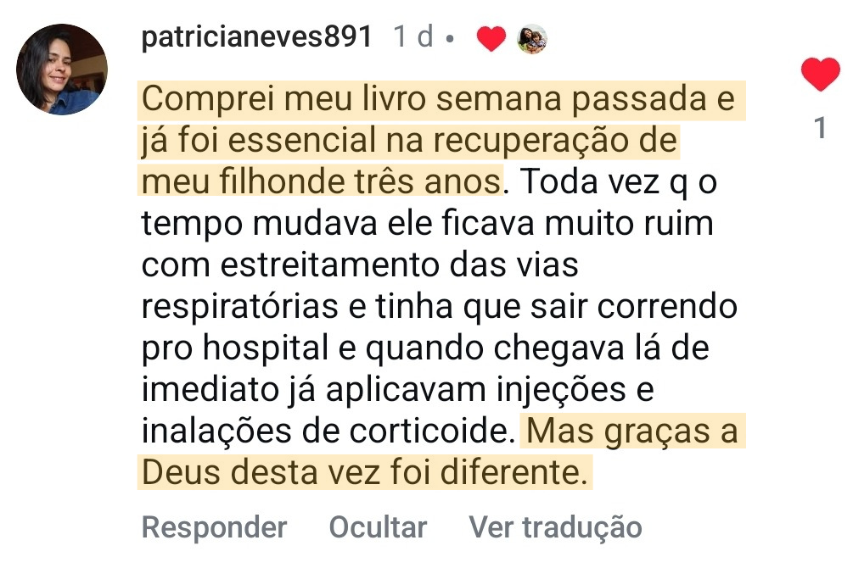Click the text "inalações de corticoide."
Screen dimensions: 853x568
pos(328,432)
